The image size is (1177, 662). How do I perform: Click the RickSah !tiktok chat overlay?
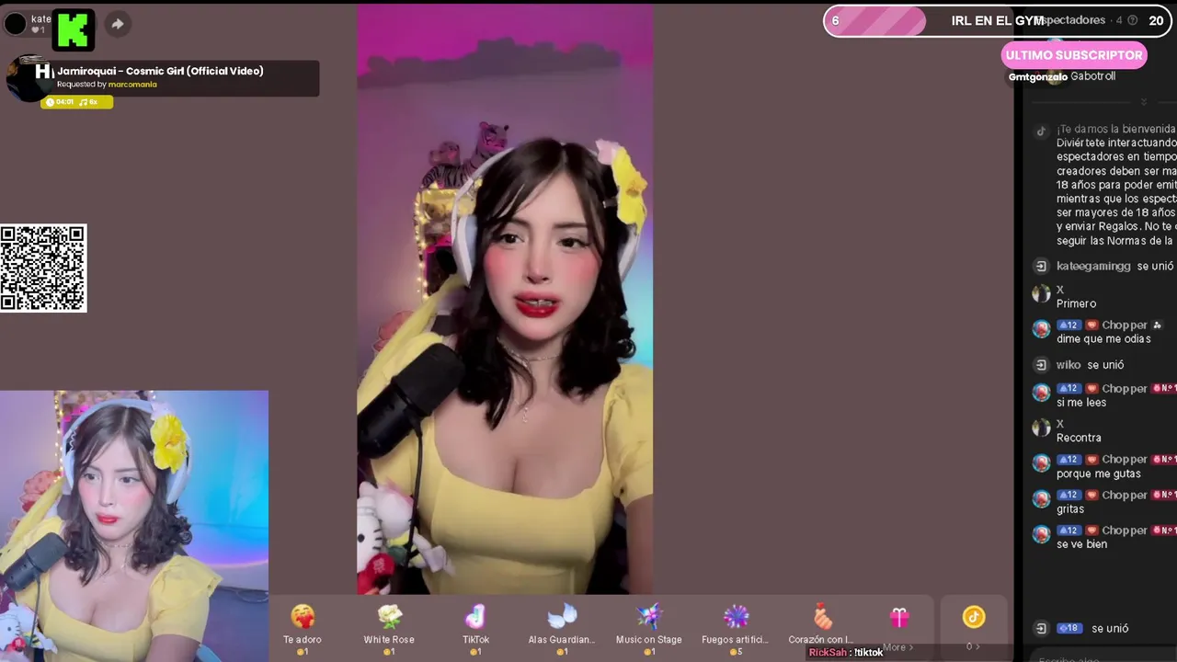click(x=846, y=652)
